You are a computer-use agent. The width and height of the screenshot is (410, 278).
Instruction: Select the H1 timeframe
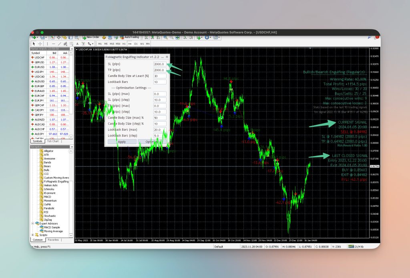pos(124,44)
